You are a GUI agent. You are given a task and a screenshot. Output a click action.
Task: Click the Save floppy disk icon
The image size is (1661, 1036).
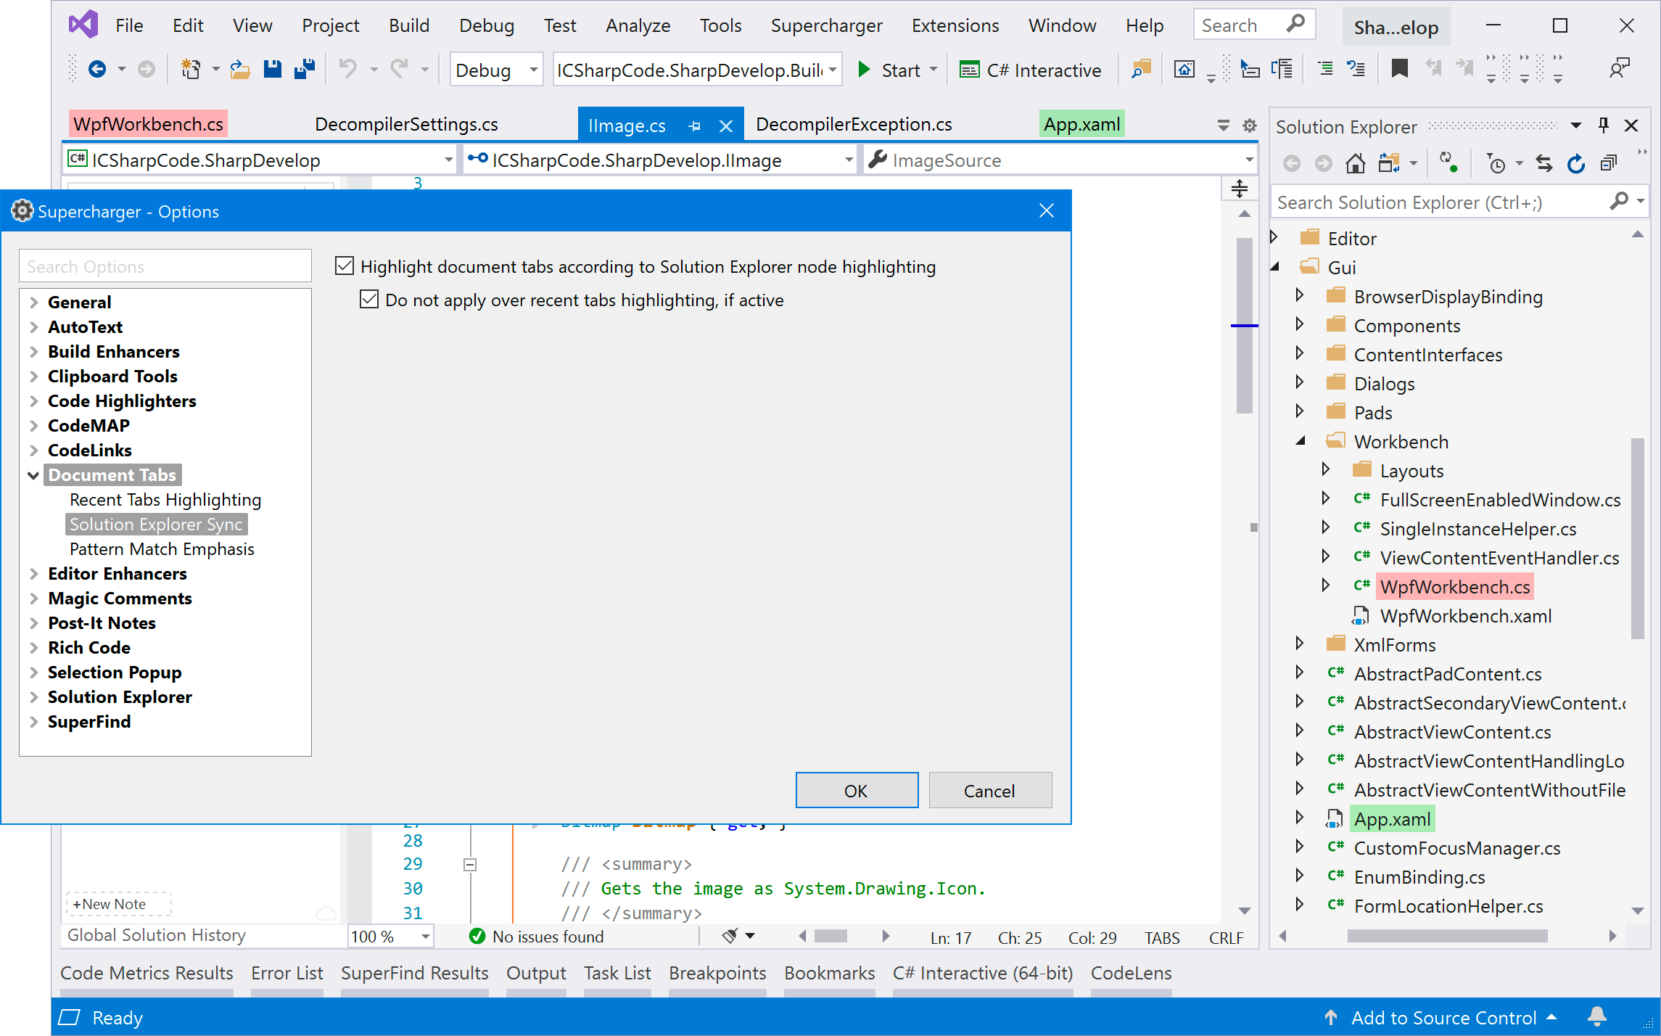(272, 70)
